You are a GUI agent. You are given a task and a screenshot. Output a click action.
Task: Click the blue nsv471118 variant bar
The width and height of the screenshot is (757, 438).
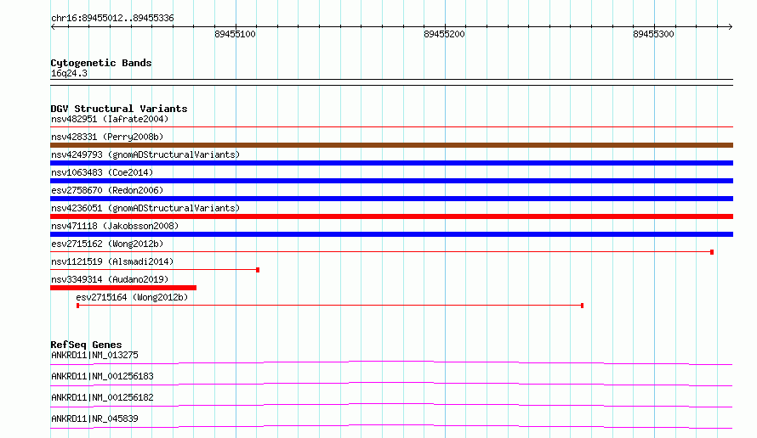(x=391, y=234)
